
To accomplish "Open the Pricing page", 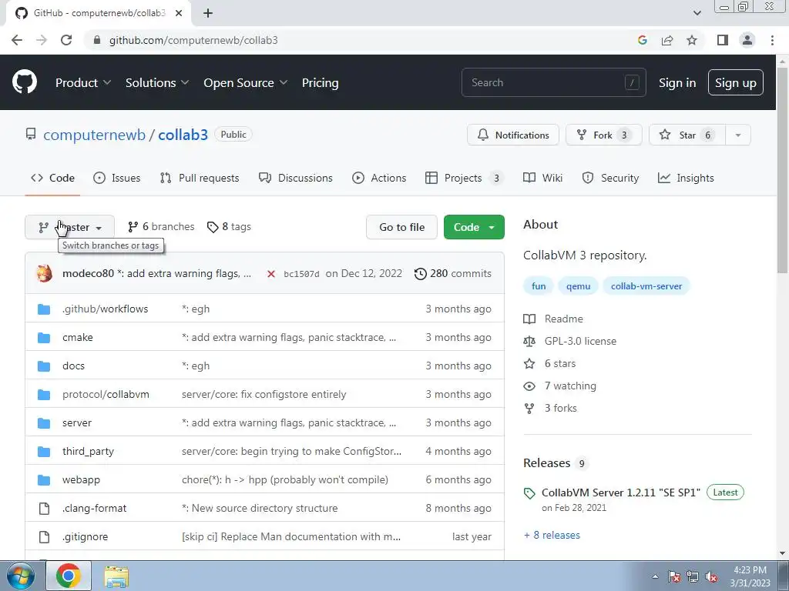I will coord(320,82).
